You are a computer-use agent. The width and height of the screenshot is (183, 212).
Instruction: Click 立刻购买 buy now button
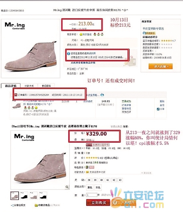(x=98, y=202)
